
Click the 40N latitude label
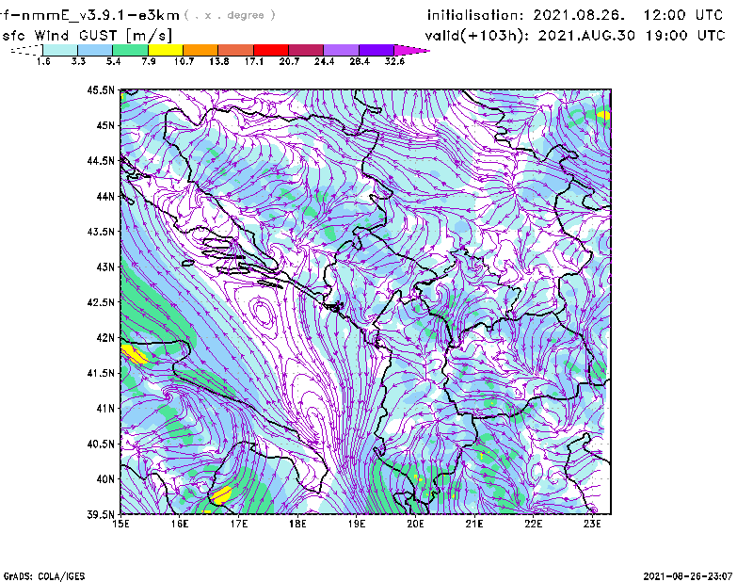point(105,479)
